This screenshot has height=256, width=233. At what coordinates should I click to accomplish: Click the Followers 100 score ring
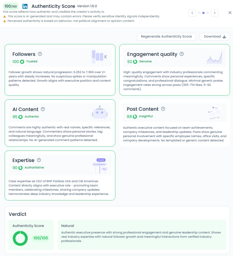coord(22,61)
